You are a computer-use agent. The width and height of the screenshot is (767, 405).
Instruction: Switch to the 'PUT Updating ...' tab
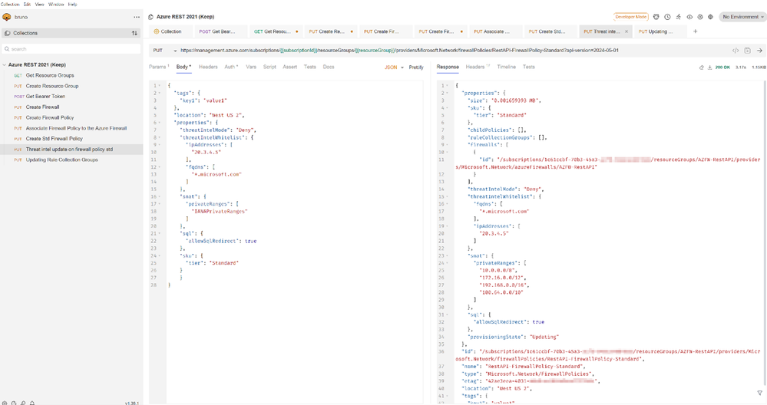[x=660, y=31]
